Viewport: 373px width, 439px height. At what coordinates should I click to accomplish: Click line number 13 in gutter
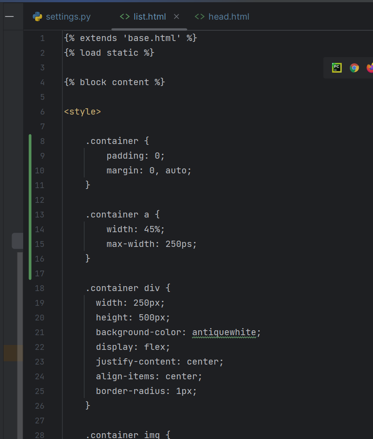click(x=40, y=215)
